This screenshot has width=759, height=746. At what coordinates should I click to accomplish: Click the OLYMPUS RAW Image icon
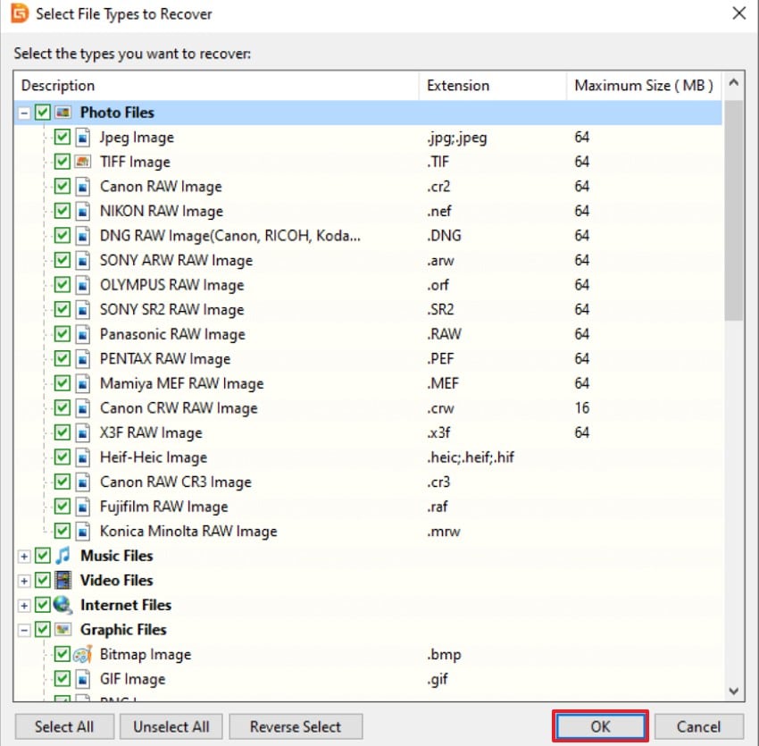83,285
